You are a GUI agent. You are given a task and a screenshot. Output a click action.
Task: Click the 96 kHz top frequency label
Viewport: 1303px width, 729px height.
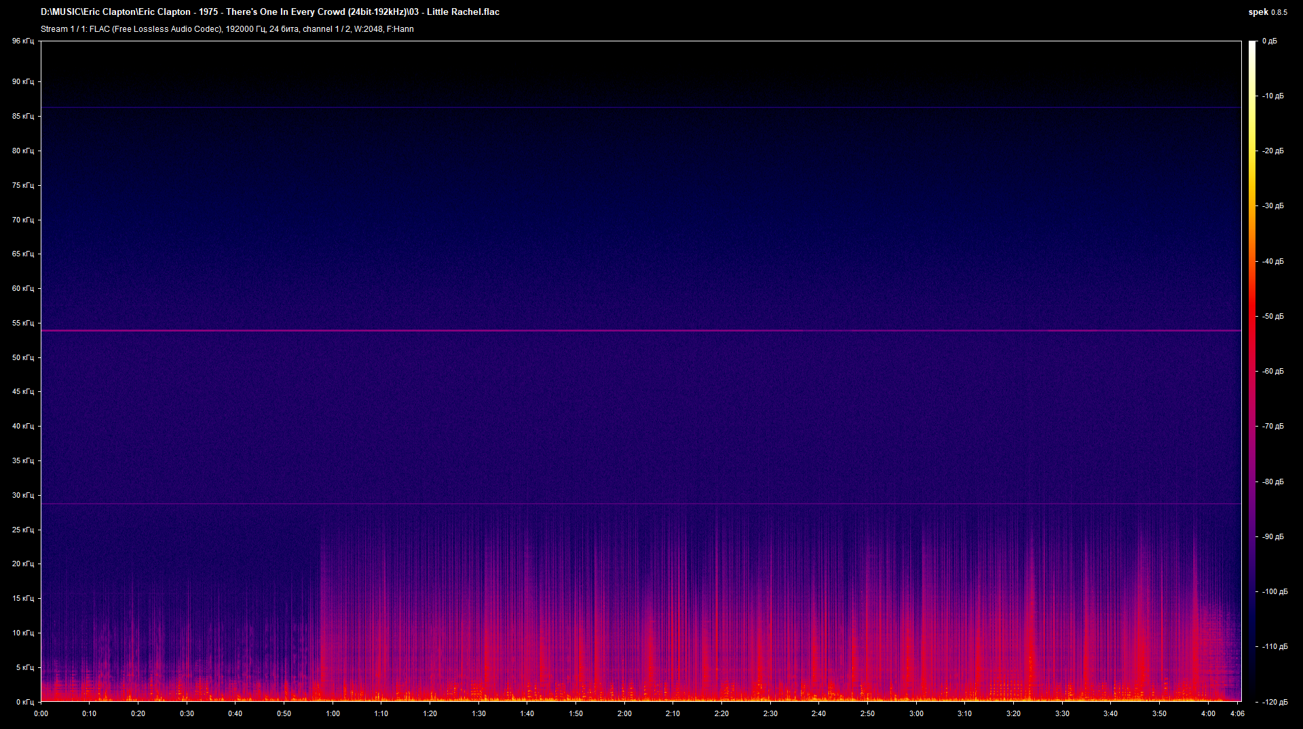pos(22,41)
